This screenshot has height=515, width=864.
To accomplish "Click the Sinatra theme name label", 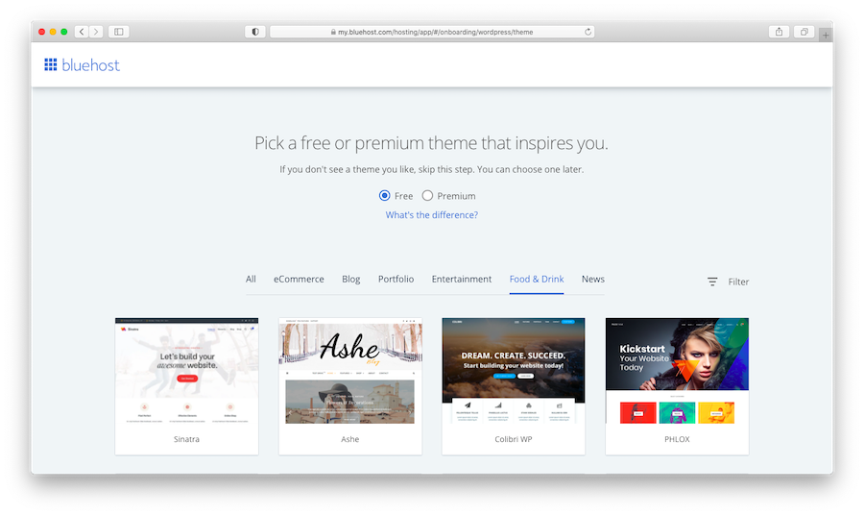I will tap(186, 439).
